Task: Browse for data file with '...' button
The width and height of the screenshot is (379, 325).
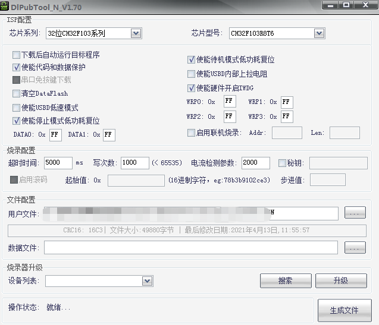Action: point(355,248)
